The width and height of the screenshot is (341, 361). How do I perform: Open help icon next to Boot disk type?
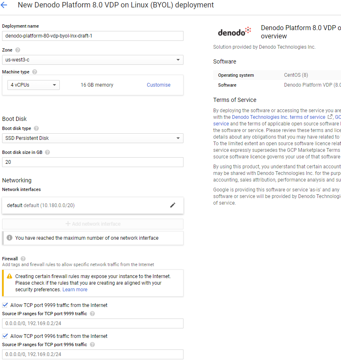pyautogui.click(x=36, y=128)
